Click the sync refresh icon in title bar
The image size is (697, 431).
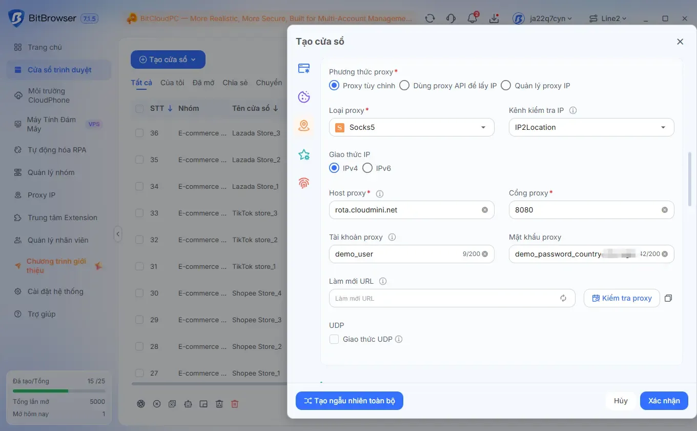pyautogui.click(x=430, y=18)
